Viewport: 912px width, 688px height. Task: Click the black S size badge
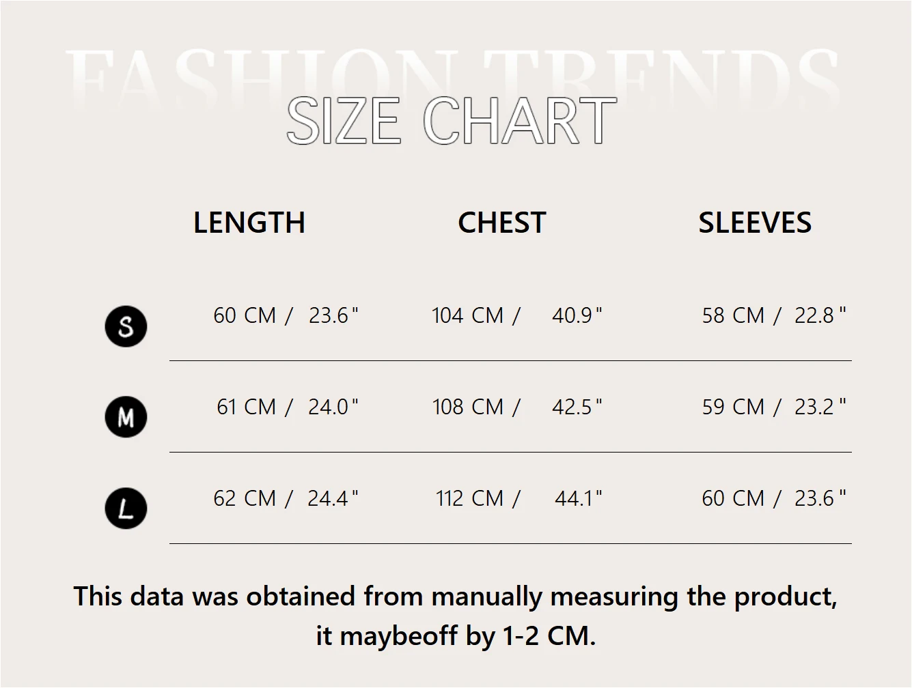(126, 327)
